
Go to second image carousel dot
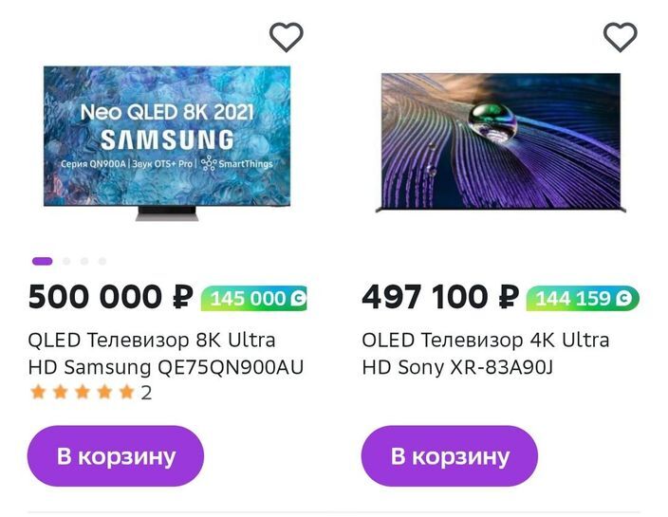pyautogui.click(x=66, y=261)
